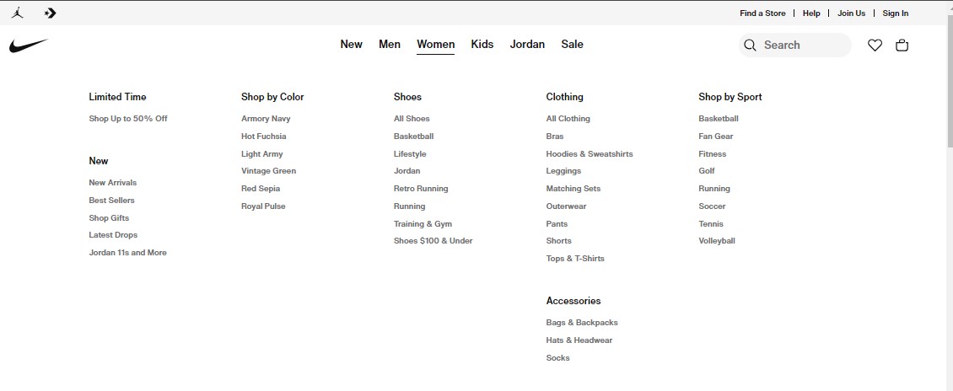Browse Volleyball sport link
Screen dimensions: 953x391
[x=717, y=241]
